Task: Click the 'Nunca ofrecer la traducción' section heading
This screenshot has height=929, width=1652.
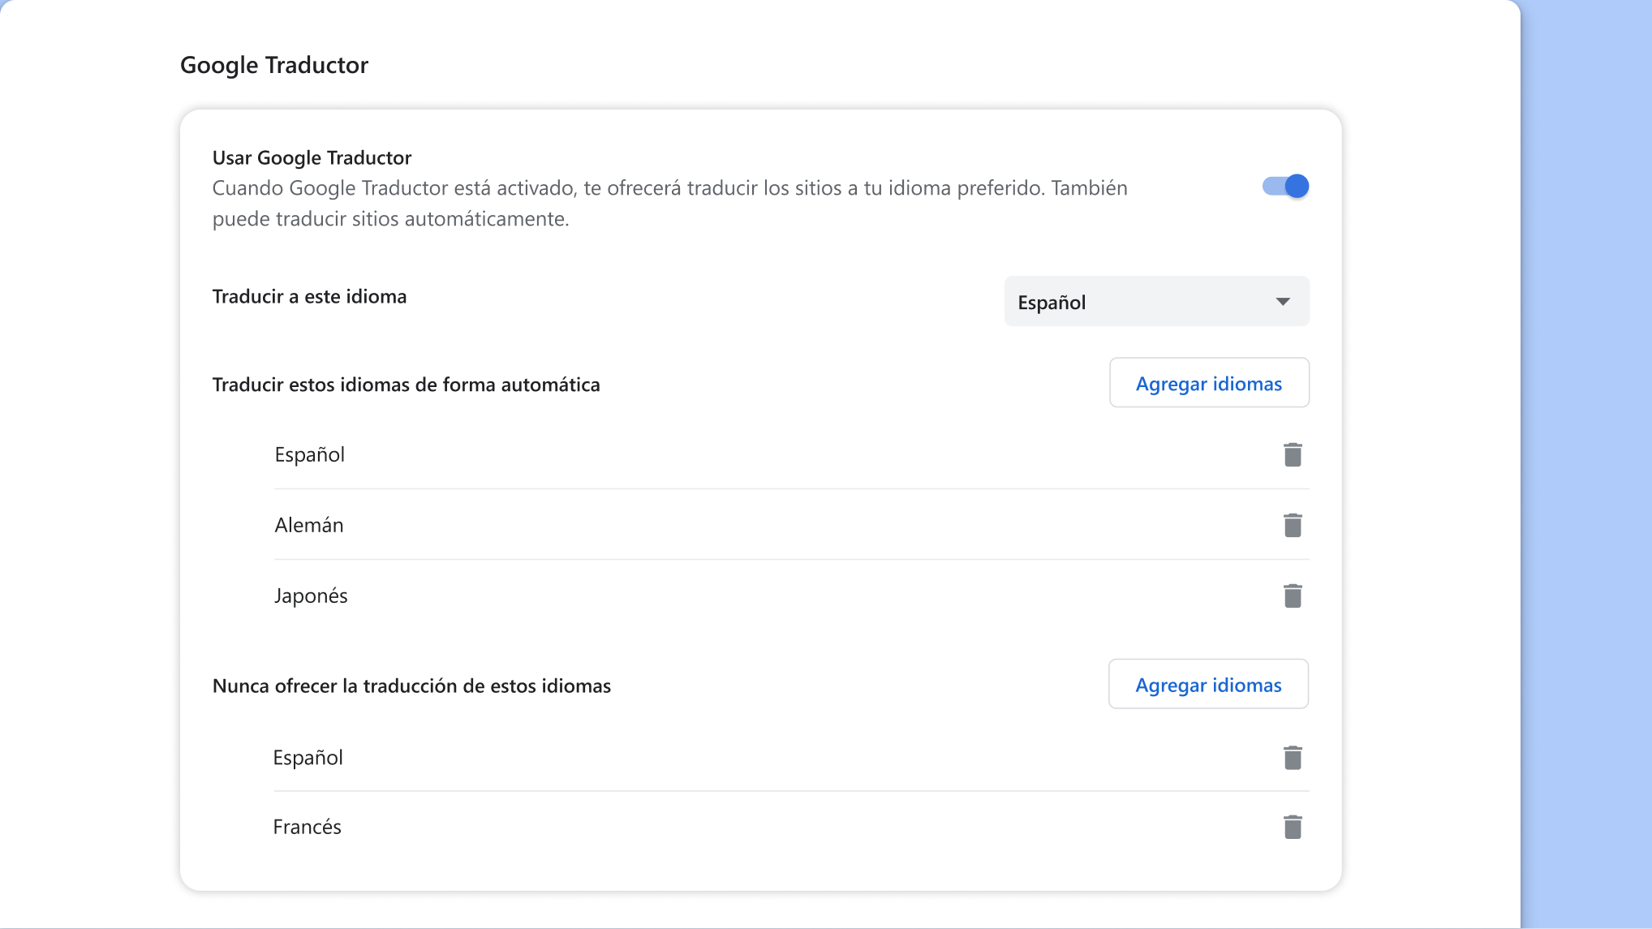Action: 411,686
